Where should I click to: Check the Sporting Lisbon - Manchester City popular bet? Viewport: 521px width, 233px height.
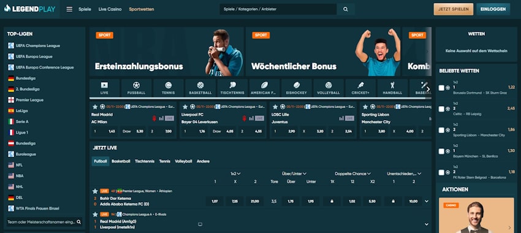point(441,130)
